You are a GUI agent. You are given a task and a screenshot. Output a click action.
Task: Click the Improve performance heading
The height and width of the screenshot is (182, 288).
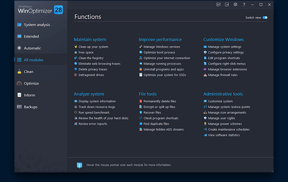[x=160, y=40]
